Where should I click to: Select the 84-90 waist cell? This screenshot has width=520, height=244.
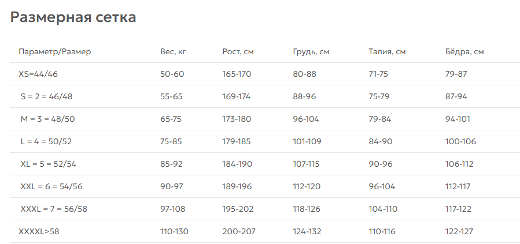pyautogui.click(x=380, y=141)
